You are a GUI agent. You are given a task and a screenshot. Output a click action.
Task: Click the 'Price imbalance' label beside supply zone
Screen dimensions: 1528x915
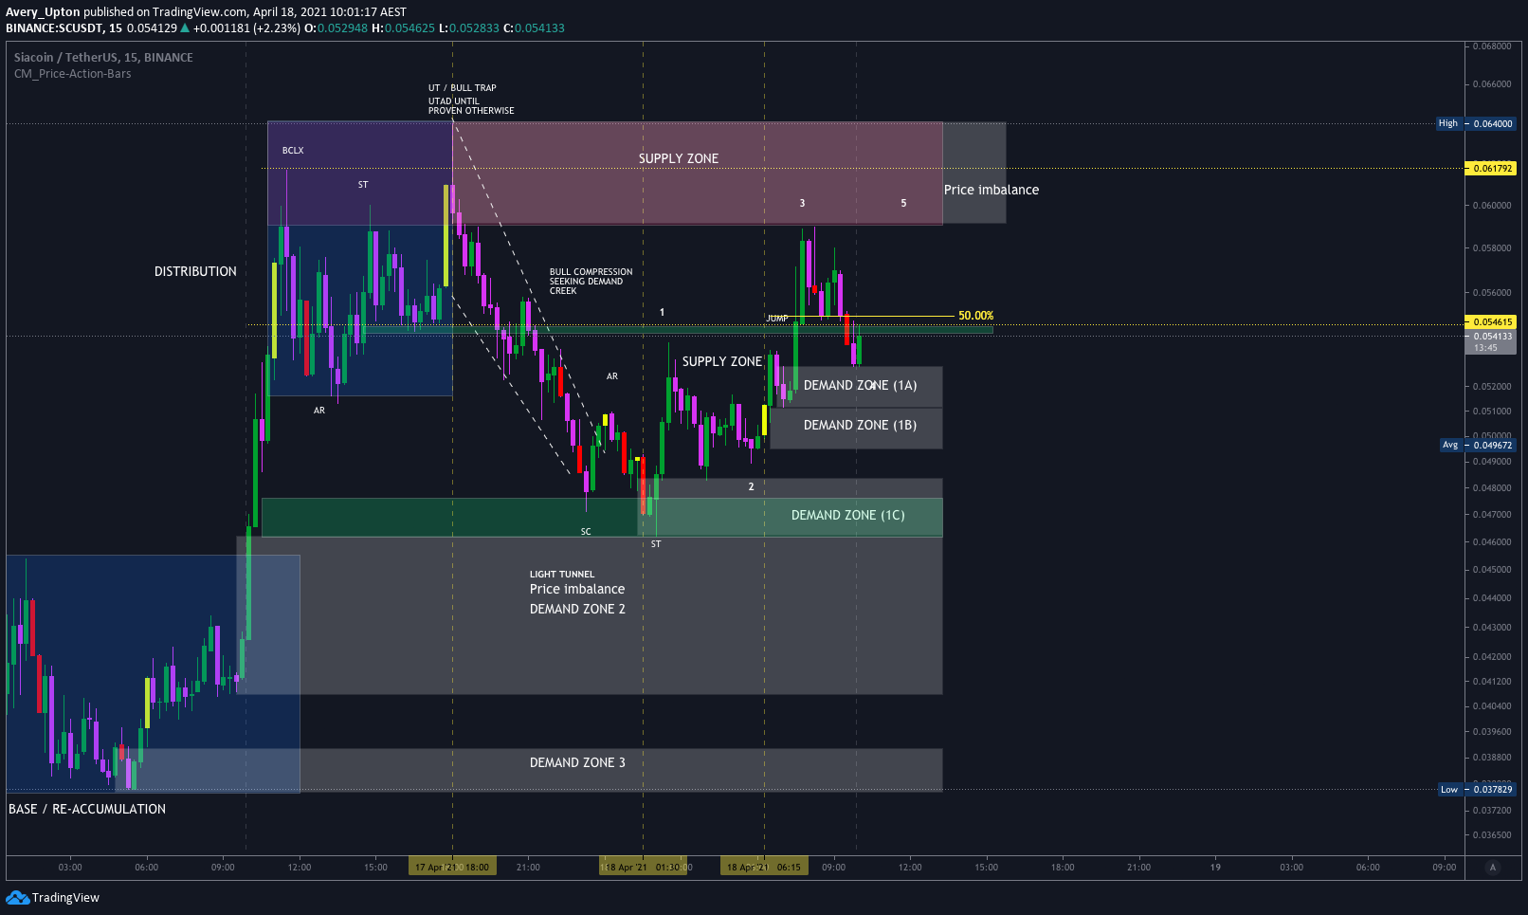click(x=991, y=190)
